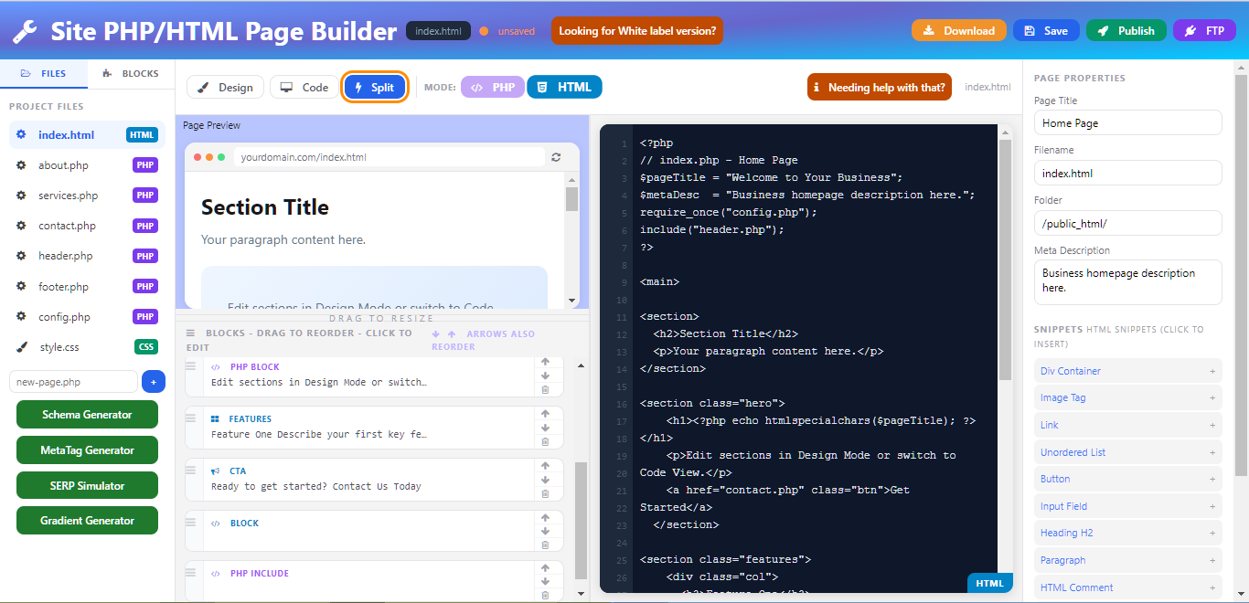Click the Page Title field
The height and width of the screenshot is (603, 1249).
coord(1128,123)
